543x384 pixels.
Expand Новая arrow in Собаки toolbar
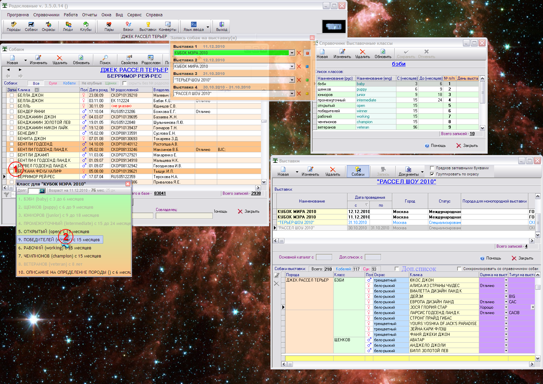[x=25, y=60]
